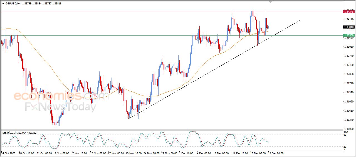The height and width of the screenshot is (157, 356).
Task: Click the 1 Dec 16:00 time axis label
Action: click(x=187, y=153)
